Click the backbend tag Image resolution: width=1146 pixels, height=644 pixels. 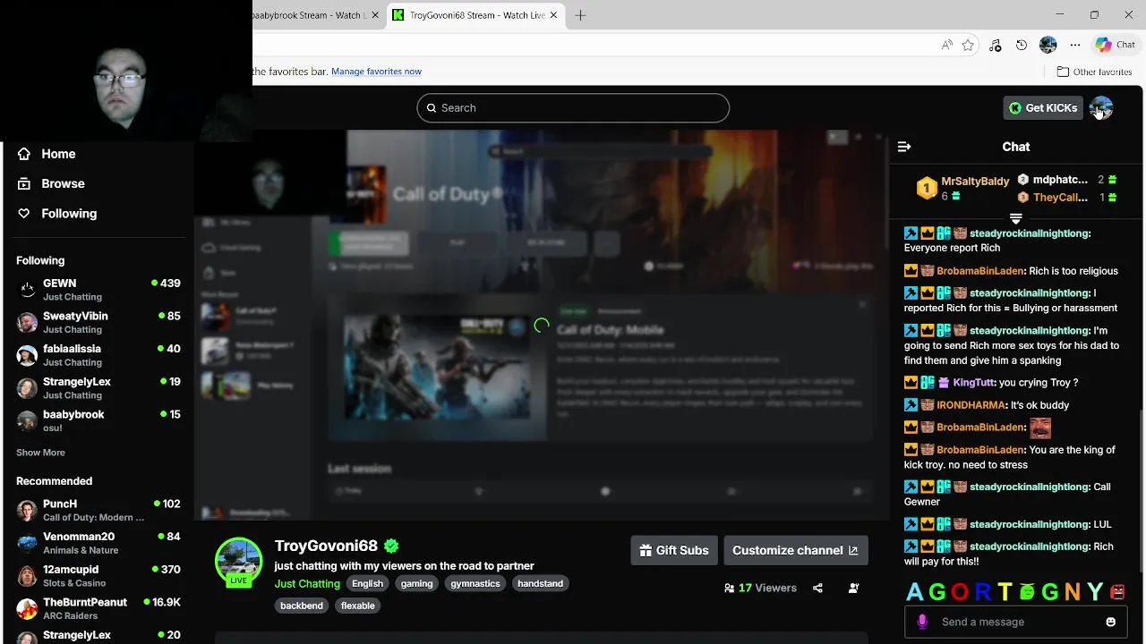[302, 606]
